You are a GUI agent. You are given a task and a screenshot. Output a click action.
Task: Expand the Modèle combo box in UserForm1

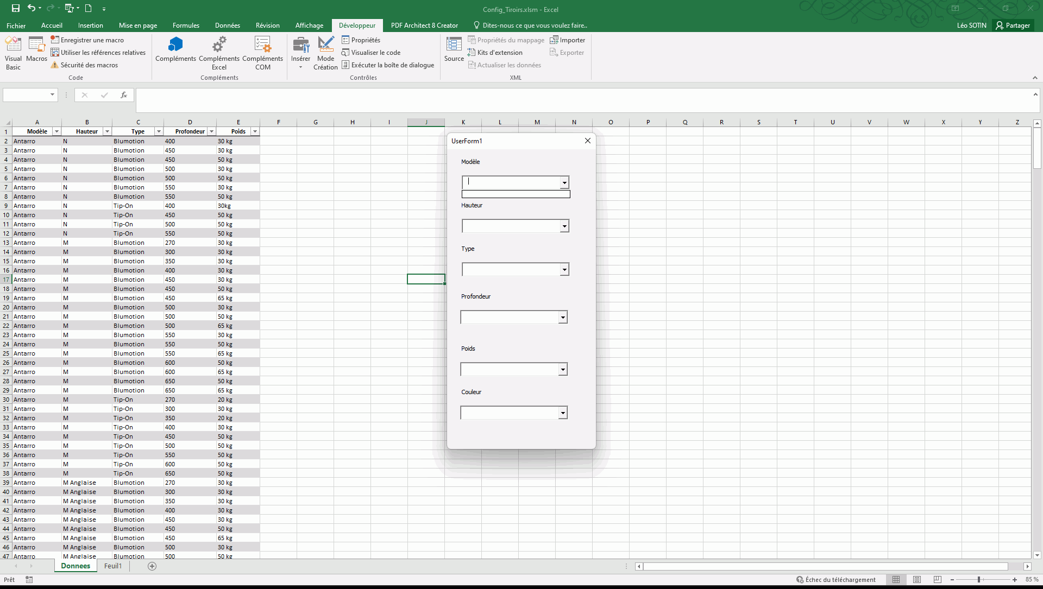point(564,182)
